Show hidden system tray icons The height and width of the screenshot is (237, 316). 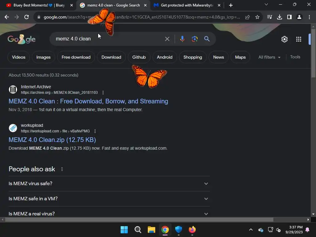pos(251,230)
